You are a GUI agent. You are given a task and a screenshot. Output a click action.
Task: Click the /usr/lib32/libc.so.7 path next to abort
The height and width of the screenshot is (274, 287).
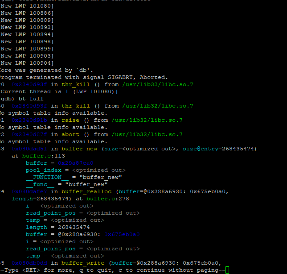click(147, 134)
